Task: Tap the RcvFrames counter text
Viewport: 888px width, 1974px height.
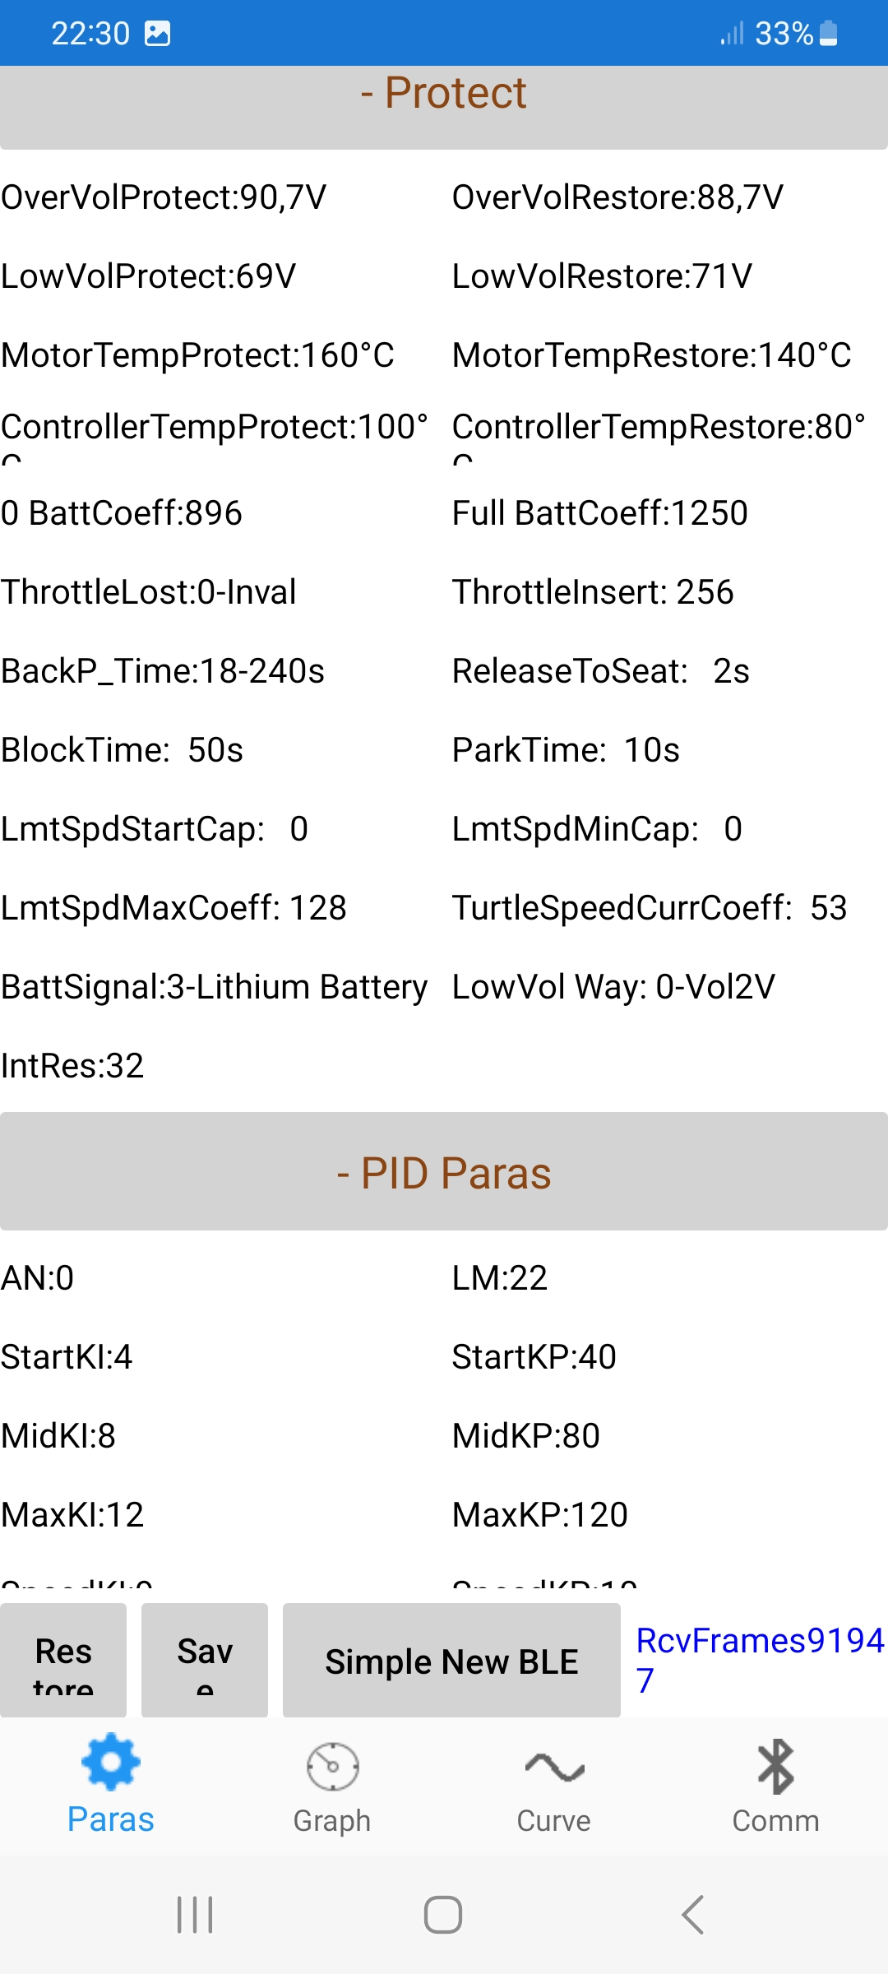Action: (758, 1660)
